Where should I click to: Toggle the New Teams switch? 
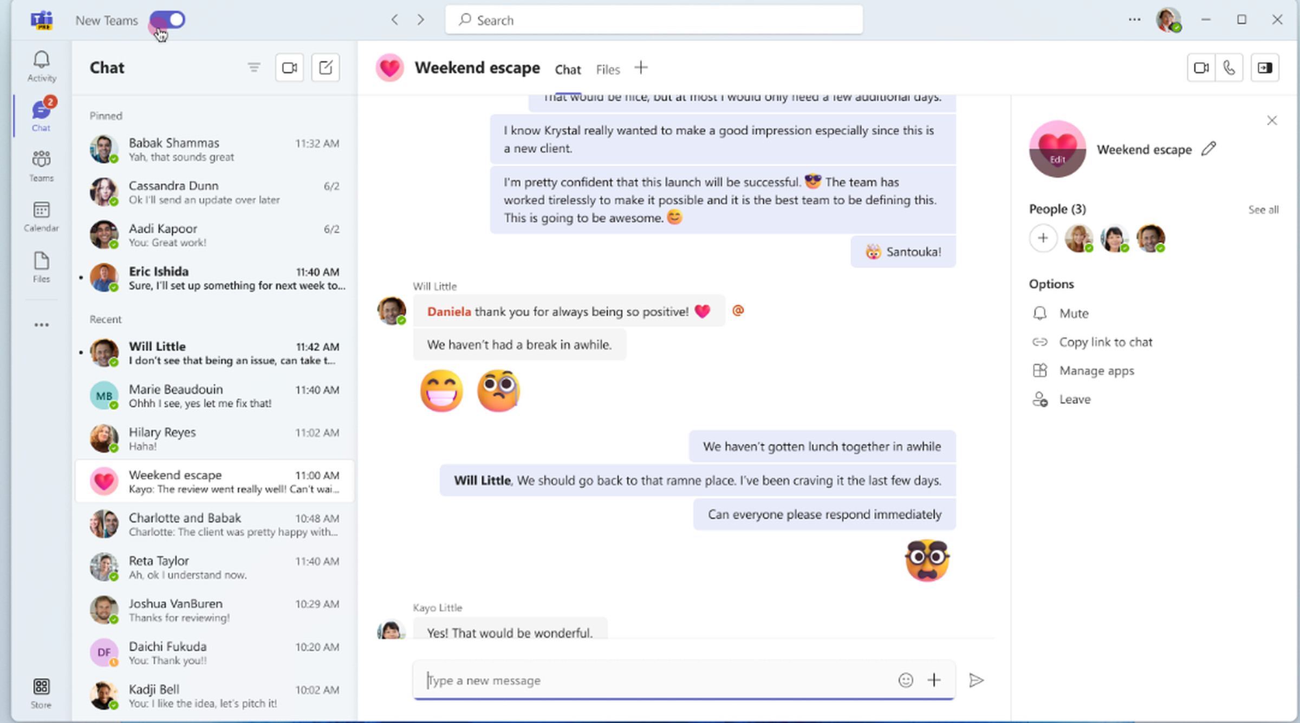pos(169,19)
